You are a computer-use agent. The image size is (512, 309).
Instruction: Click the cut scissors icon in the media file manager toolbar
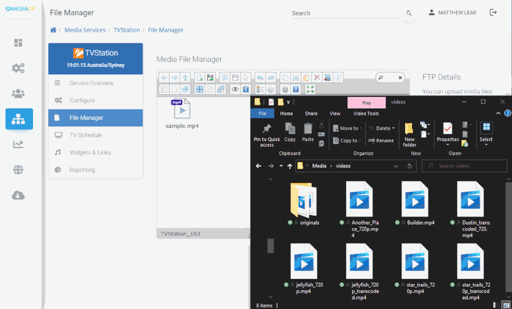(x=296, y=77)
